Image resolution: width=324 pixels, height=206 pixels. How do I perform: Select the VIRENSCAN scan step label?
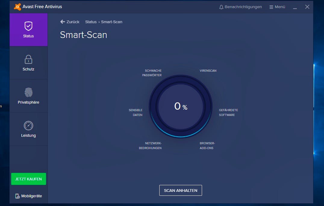pos(208,71)
